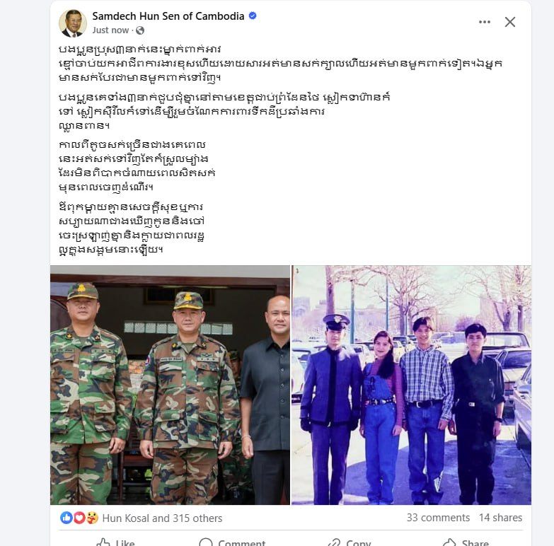The height and width of the screenshot is (546, 554).
Task: Like the post with thumbs-up button
Action: pos(115,542)
